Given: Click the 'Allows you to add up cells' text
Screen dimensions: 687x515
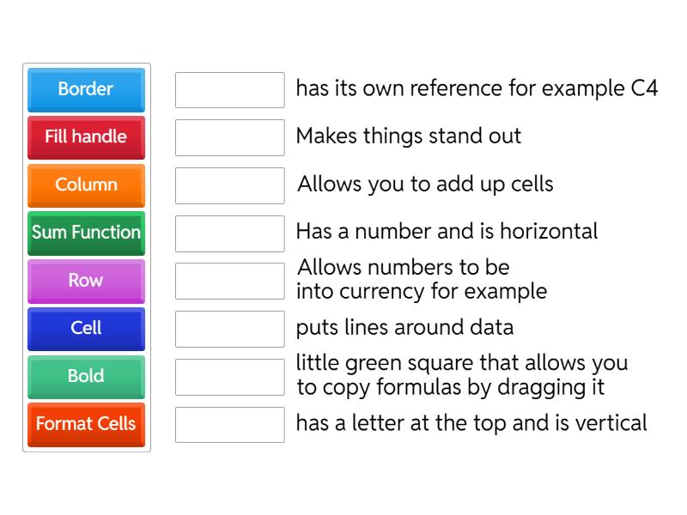Looking at the screenshot, I should [425, 184].
